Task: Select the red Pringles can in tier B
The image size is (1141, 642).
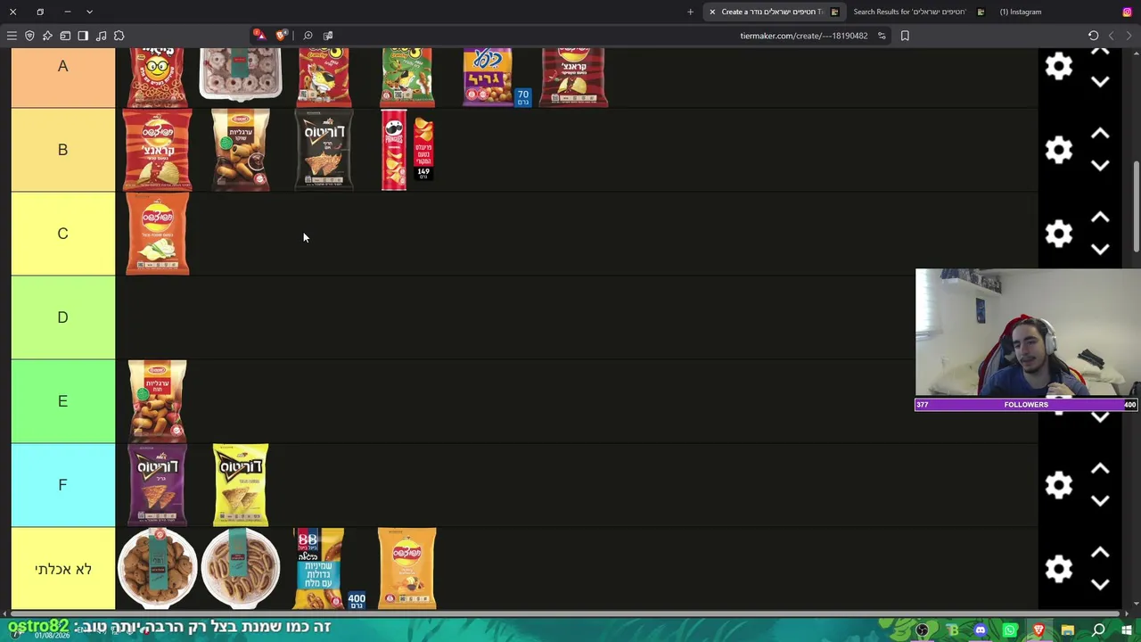Action: [407, 150]
